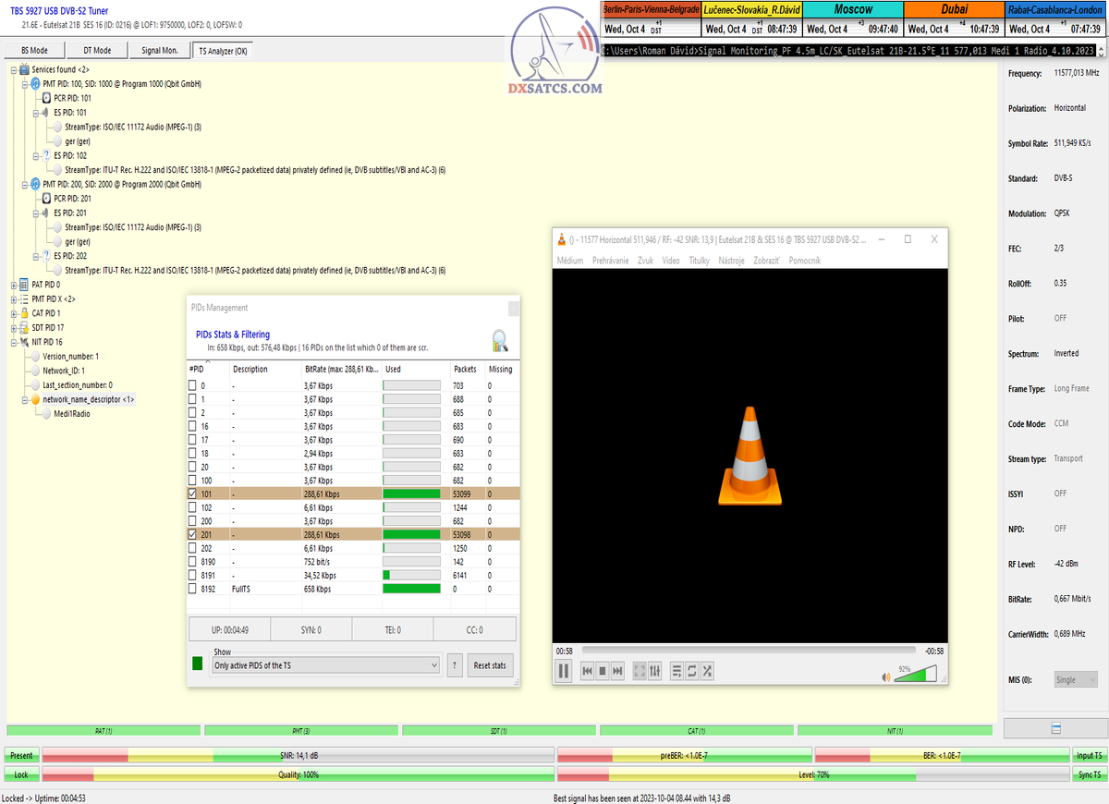Toggle VLC shuffle (random) icon
The width and height of the screenshot is (1109, 804).
click(x=707, y=671)
